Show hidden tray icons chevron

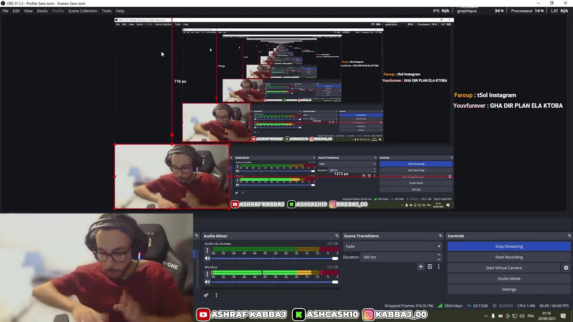coord(486,316)
